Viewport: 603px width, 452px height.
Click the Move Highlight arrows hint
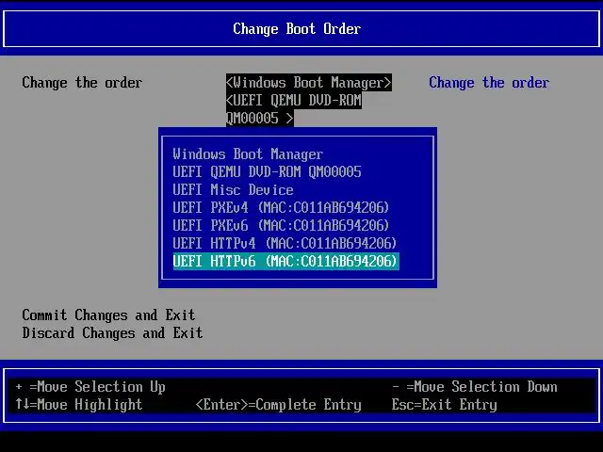pos(79,405)
